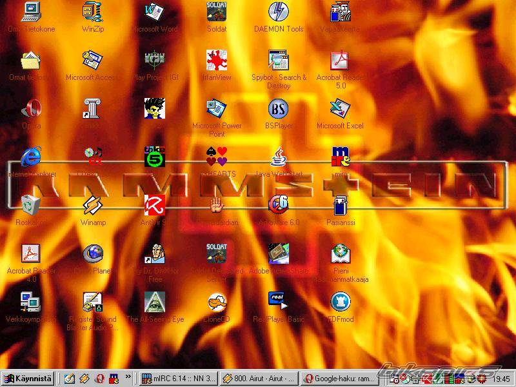Select the Soldat game icon in the top row

[217, 12]
